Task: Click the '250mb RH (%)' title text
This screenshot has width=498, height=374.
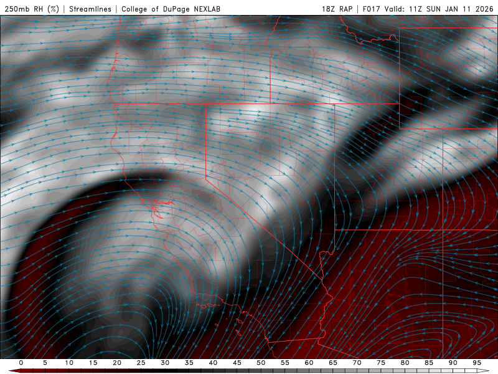Action: [x=32, y=9]
